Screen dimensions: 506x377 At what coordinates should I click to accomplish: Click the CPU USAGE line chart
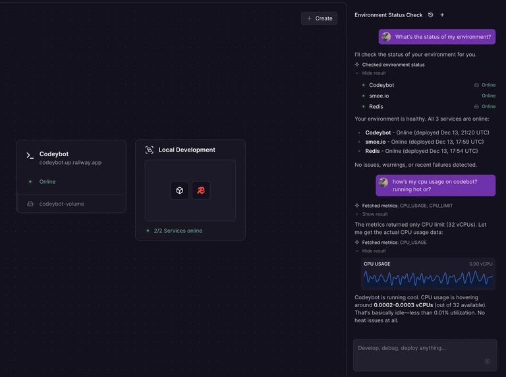pyautogui.click(x=428, y=278)
